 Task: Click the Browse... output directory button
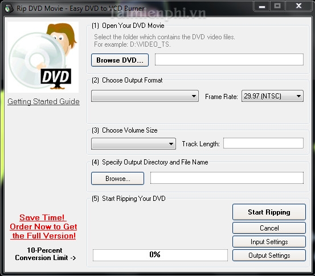tap(117, 178)
